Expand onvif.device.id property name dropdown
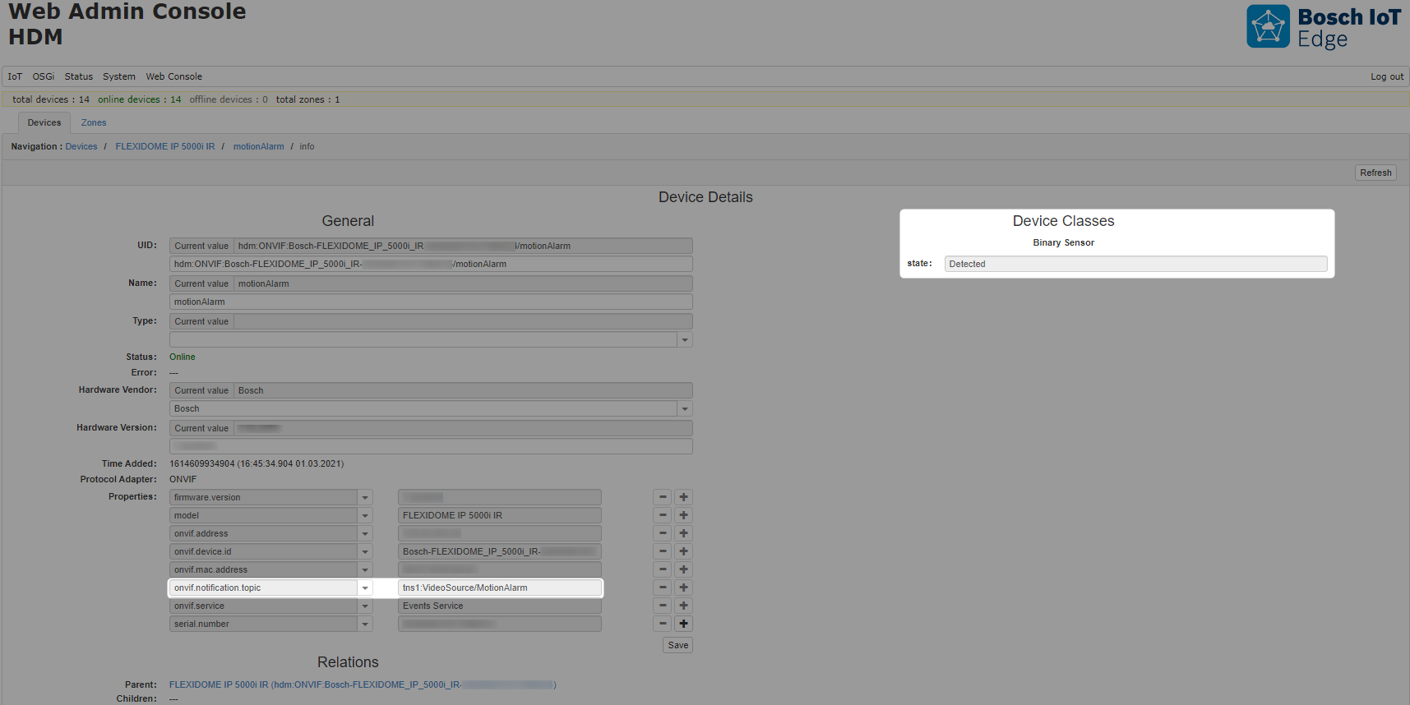Image resolution: width=1410 pixels, height=705 pixels. point(365,551)
